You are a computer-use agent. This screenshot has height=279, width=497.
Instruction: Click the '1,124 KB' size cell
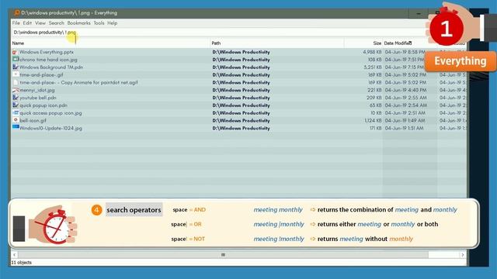373,121
